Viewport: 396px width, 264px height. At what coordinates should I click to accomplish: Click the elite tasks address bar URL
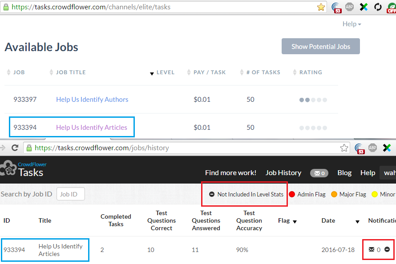pos(91,7)
